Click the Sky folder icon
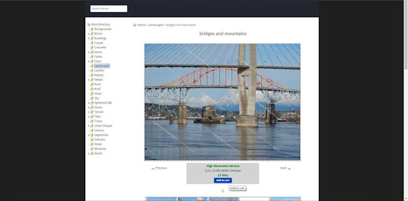This screenshot has width=408, height=201. coord(92,98)
